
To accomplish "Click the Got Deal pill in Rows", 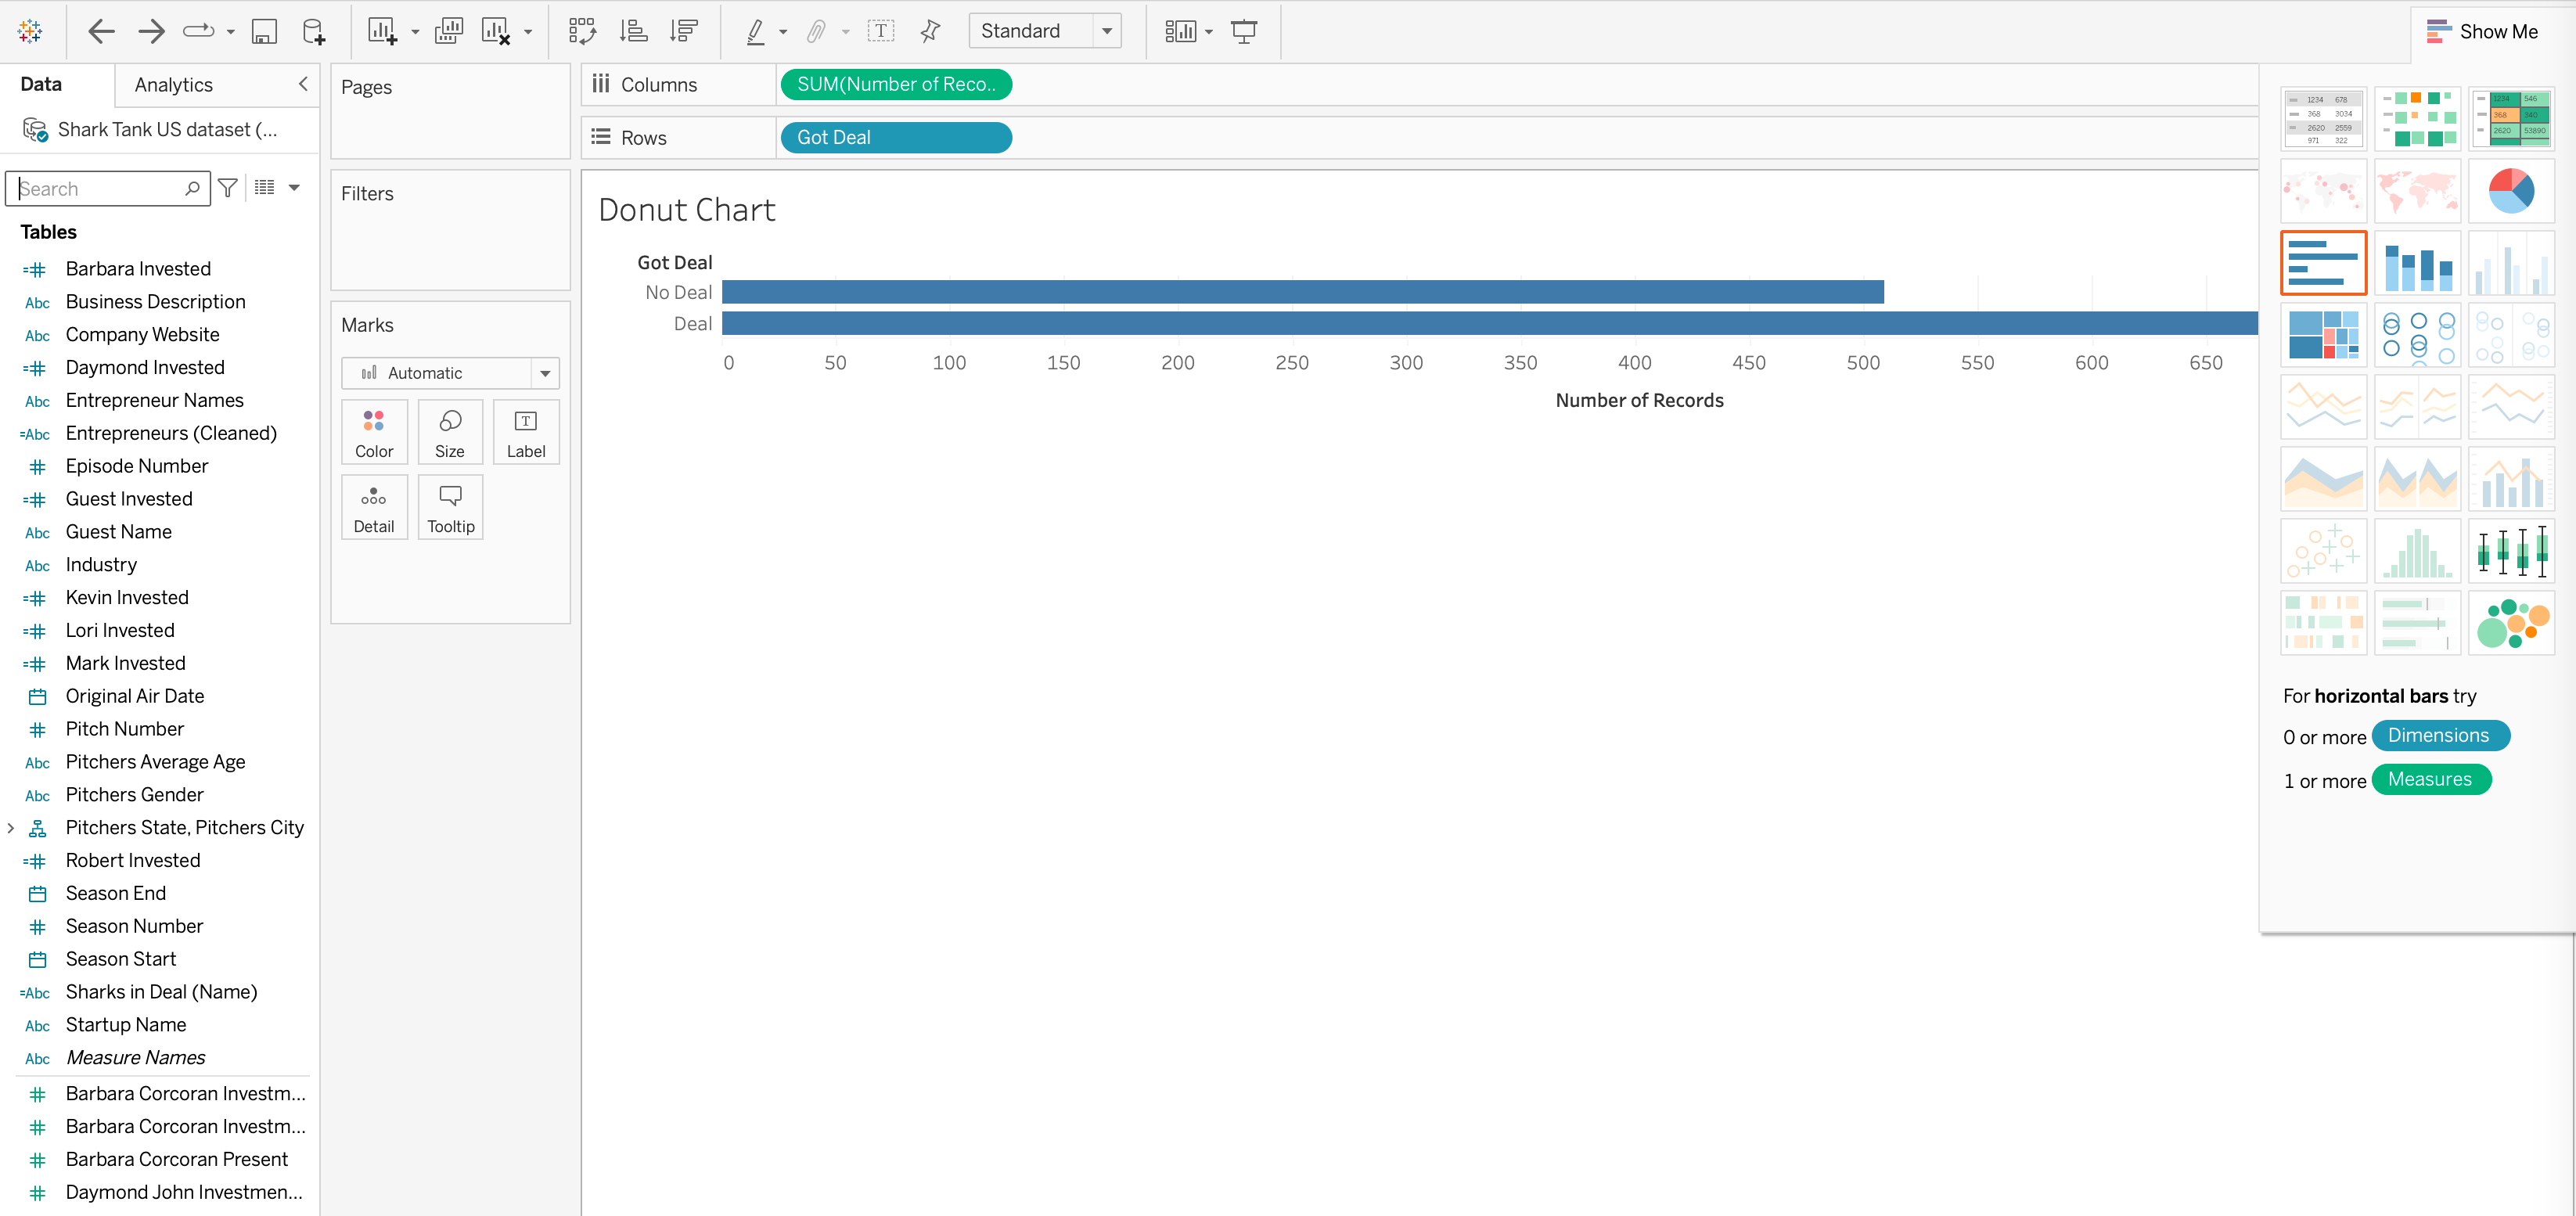I will (895, 138).
